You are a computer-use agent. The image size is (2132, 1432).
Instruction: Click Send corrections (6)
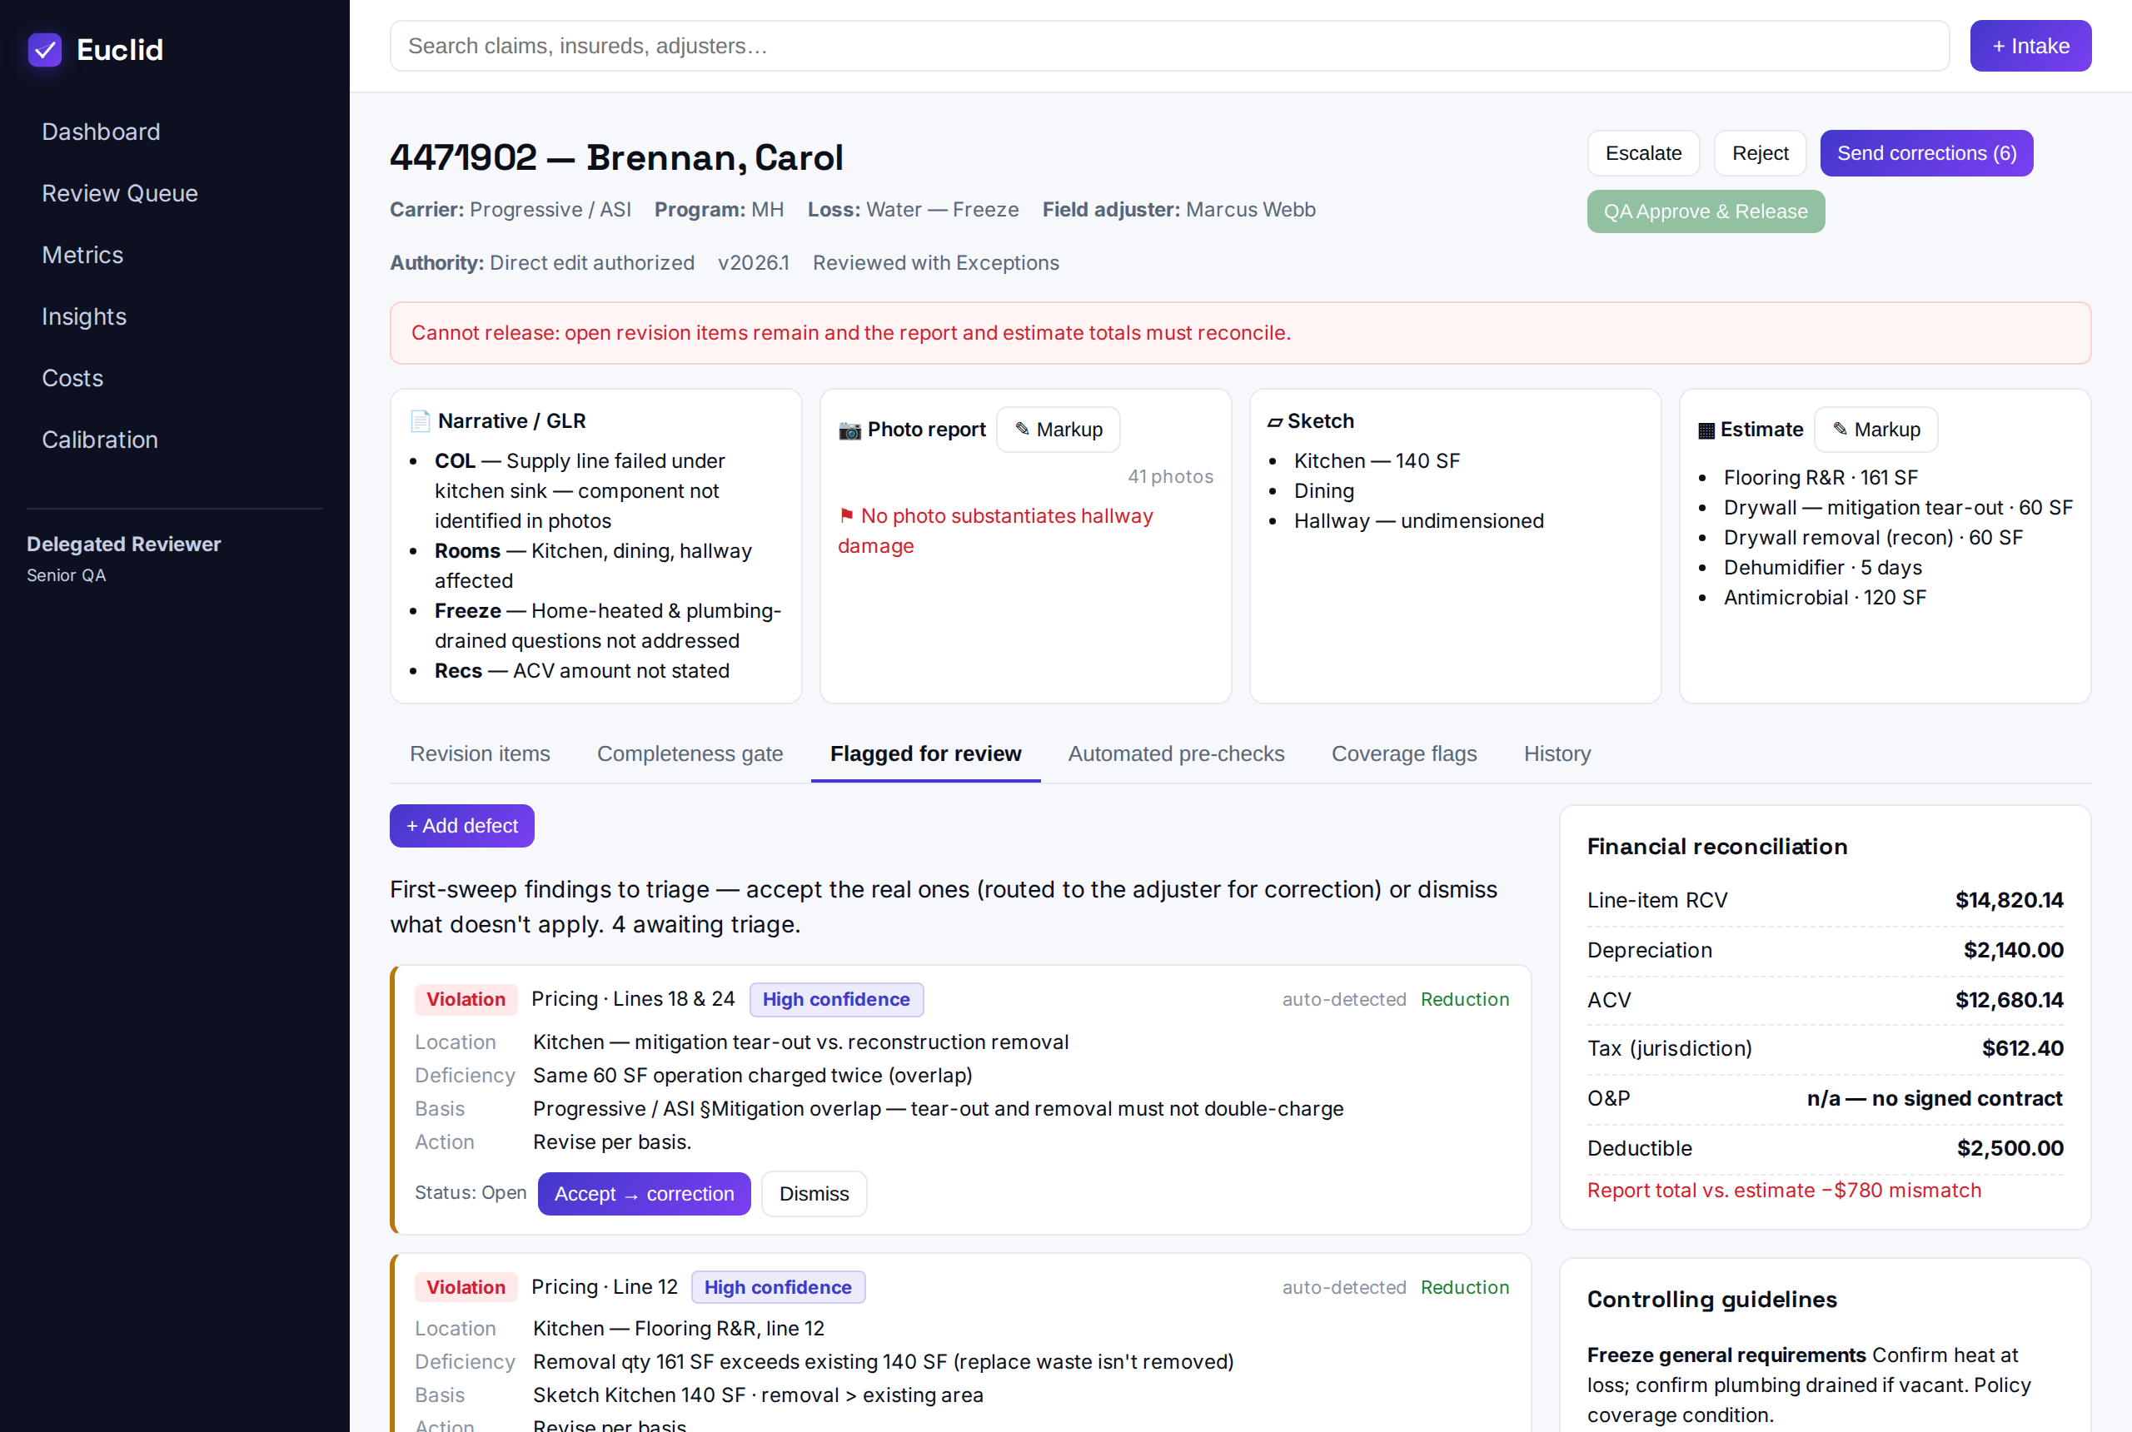coord(1925,153)
